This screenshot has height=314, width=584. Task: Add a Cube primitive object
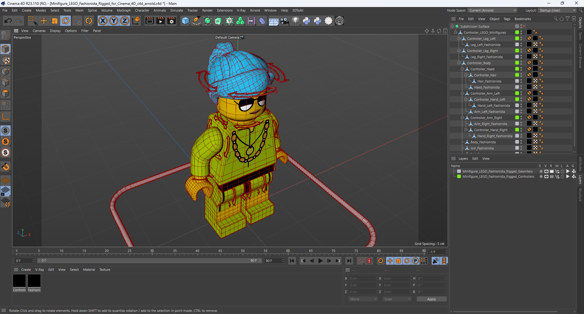coord(185,21)
